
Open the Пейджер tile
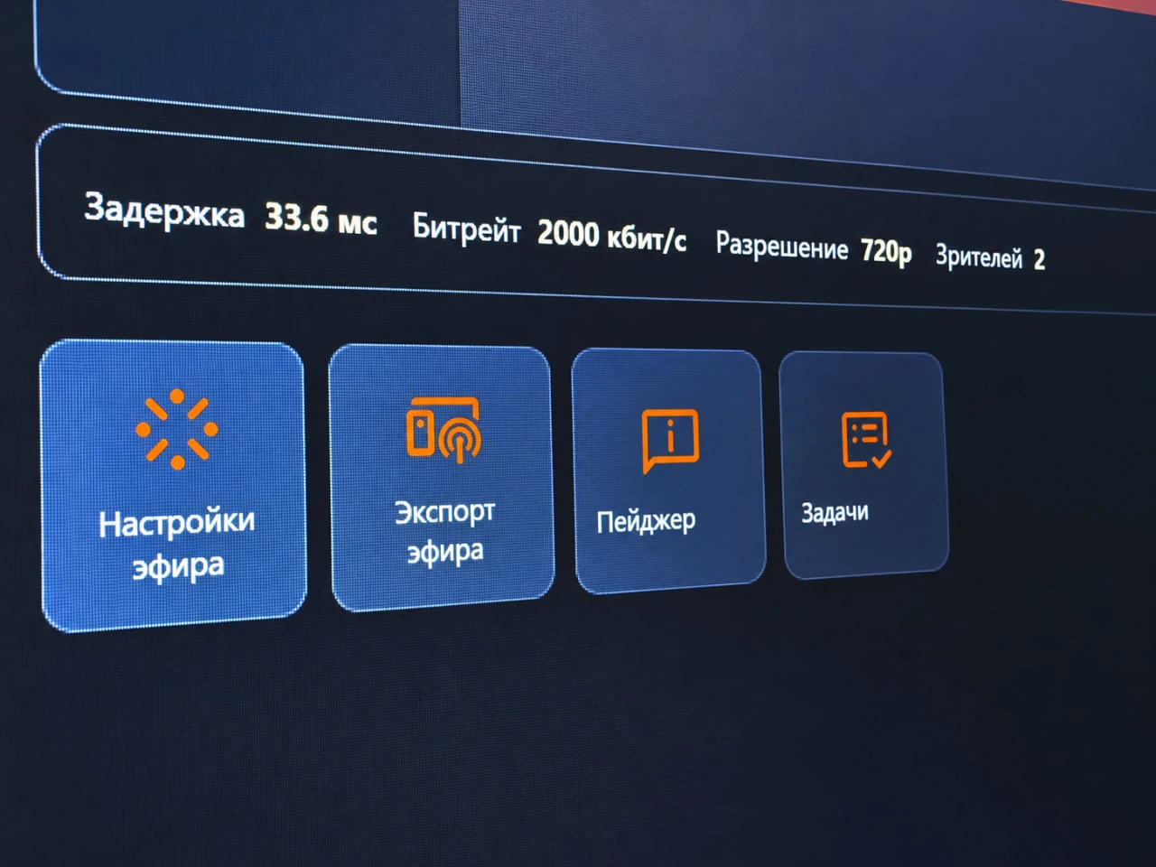[668, 471]
